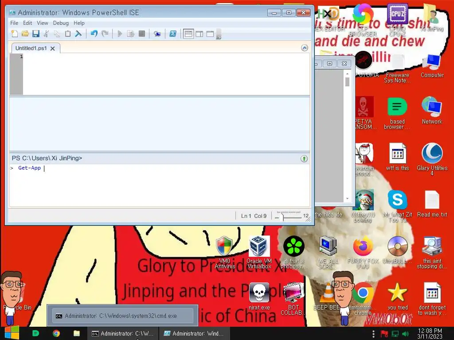The width and height of the screenshot is (454, 340).
Task: Open the Computer desktop icon
Action: pos(432,66)
